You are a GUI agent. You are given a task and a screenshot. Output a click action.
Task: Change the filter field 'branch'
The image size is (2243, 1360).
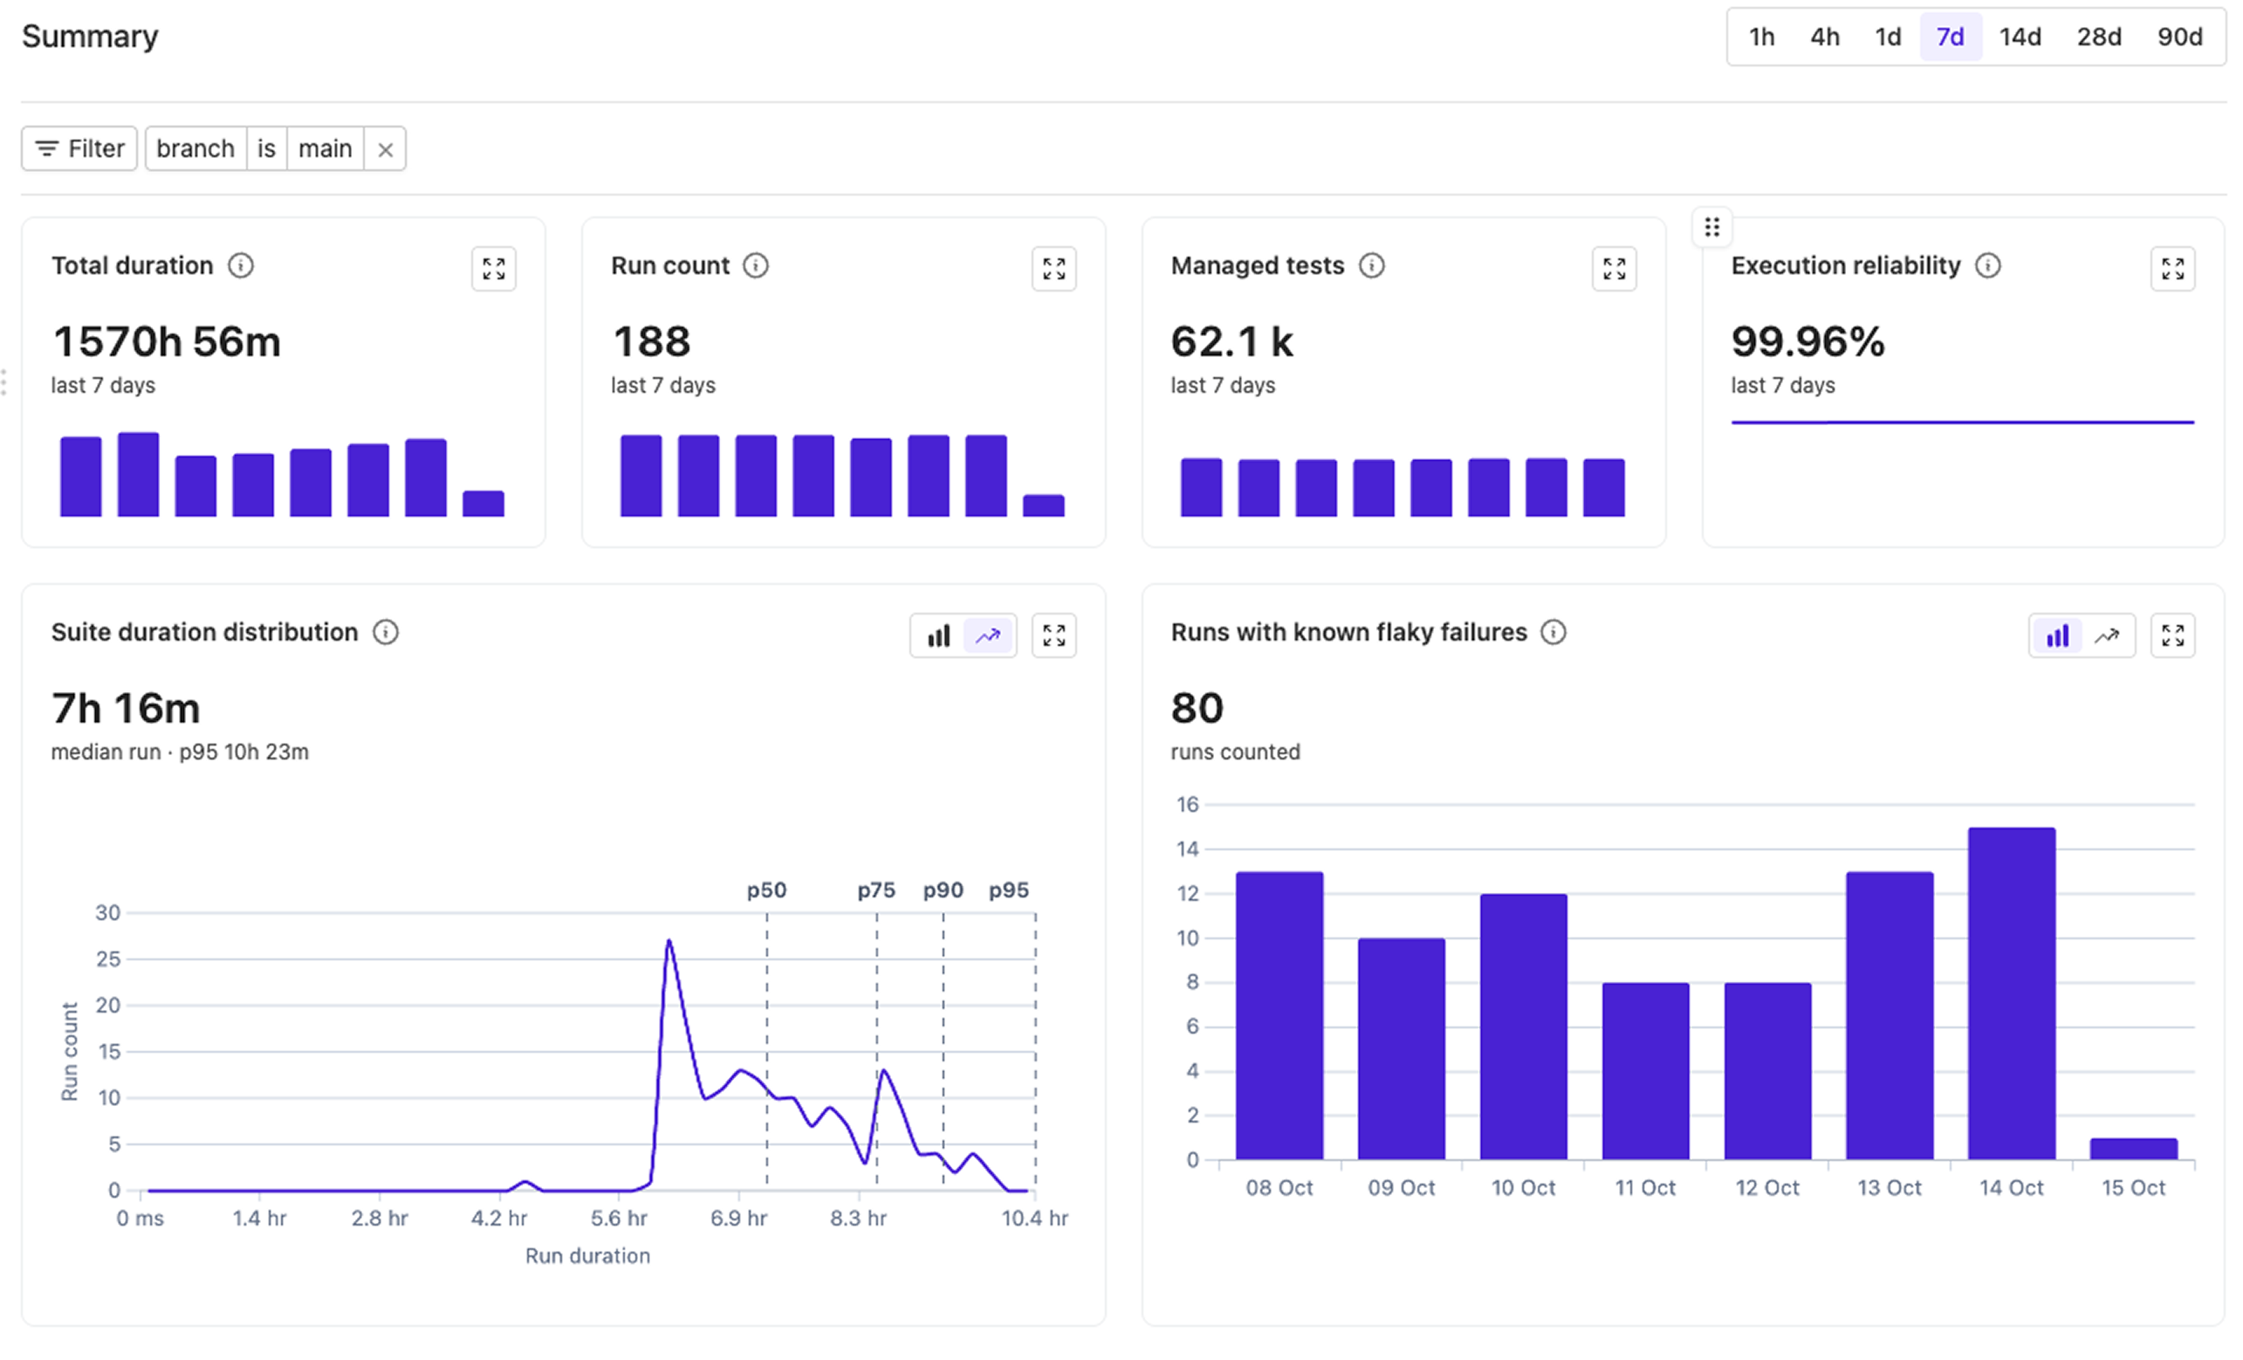[x=195, y=149]
